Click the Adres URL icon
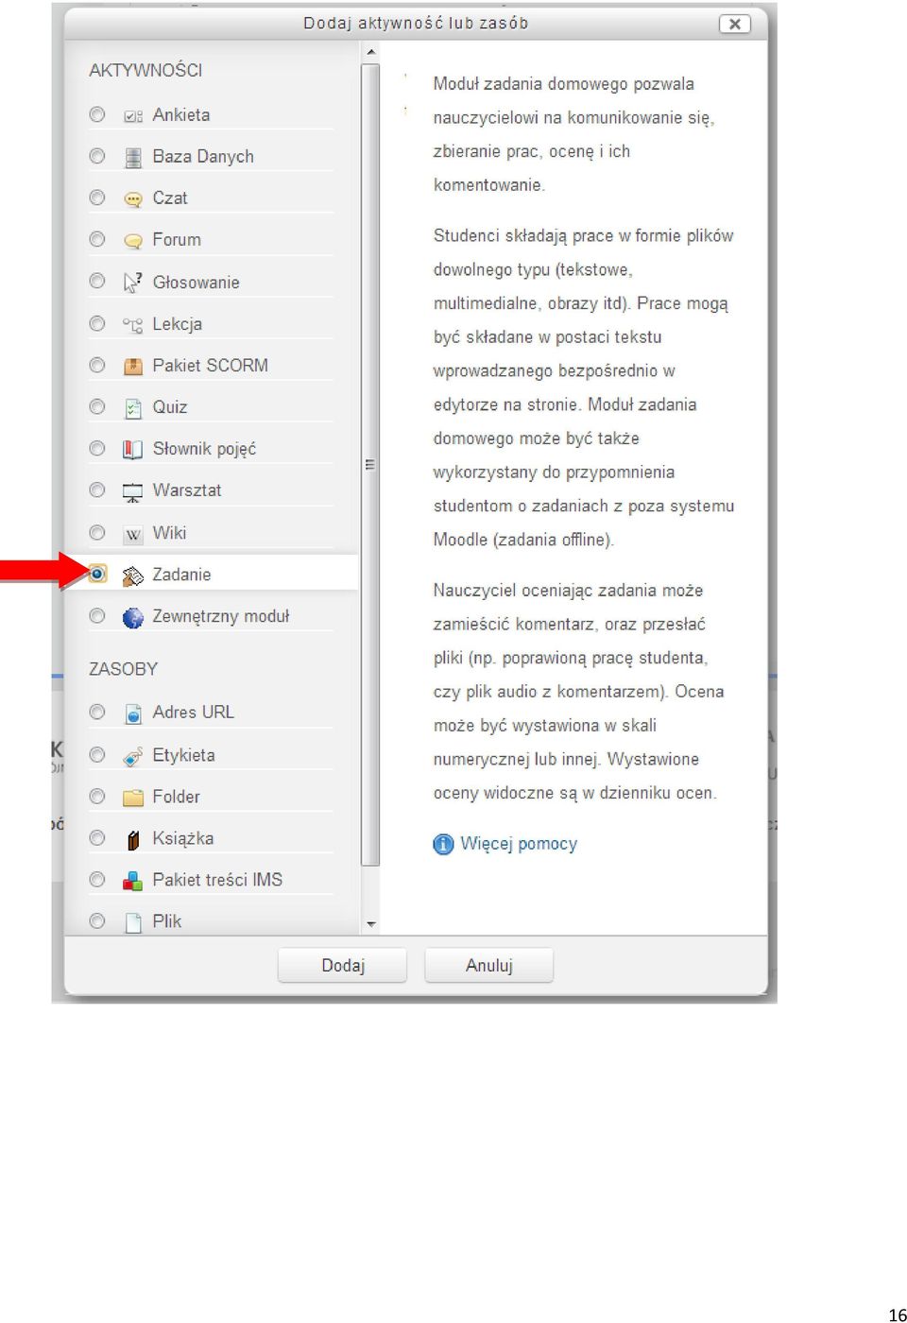 click(133, 713)
